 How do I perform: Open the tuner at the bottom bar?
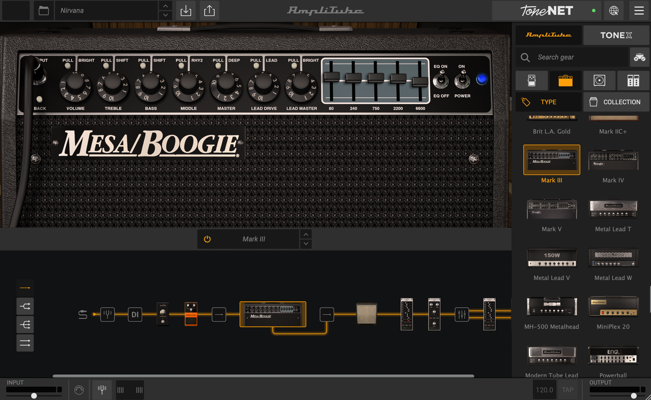point(102,389)
